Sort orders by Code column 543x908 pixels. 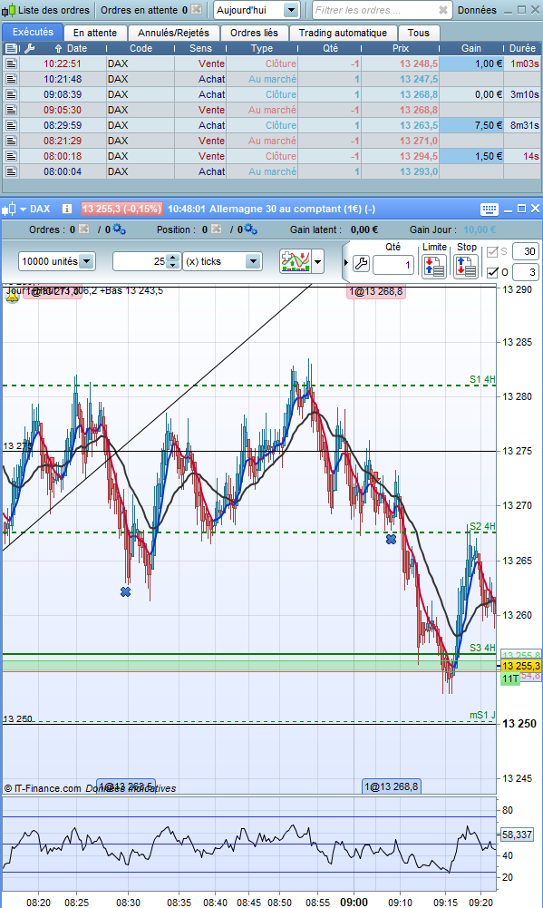coord(141,48)
